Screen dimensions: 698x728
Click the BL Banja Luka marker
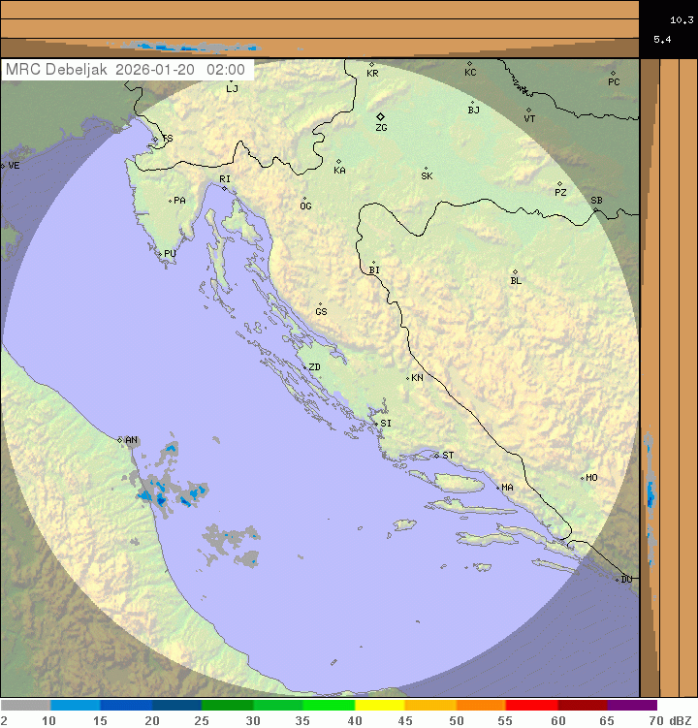(x=515, y=272)
